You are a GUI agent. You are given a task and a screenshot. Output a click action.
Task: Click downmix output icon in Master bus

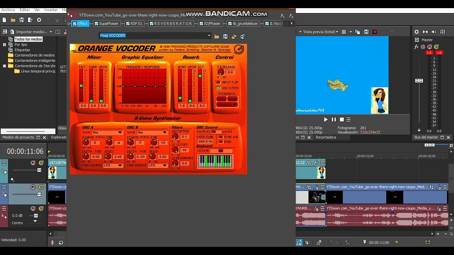pyautogui.click(x=425, y=32)
